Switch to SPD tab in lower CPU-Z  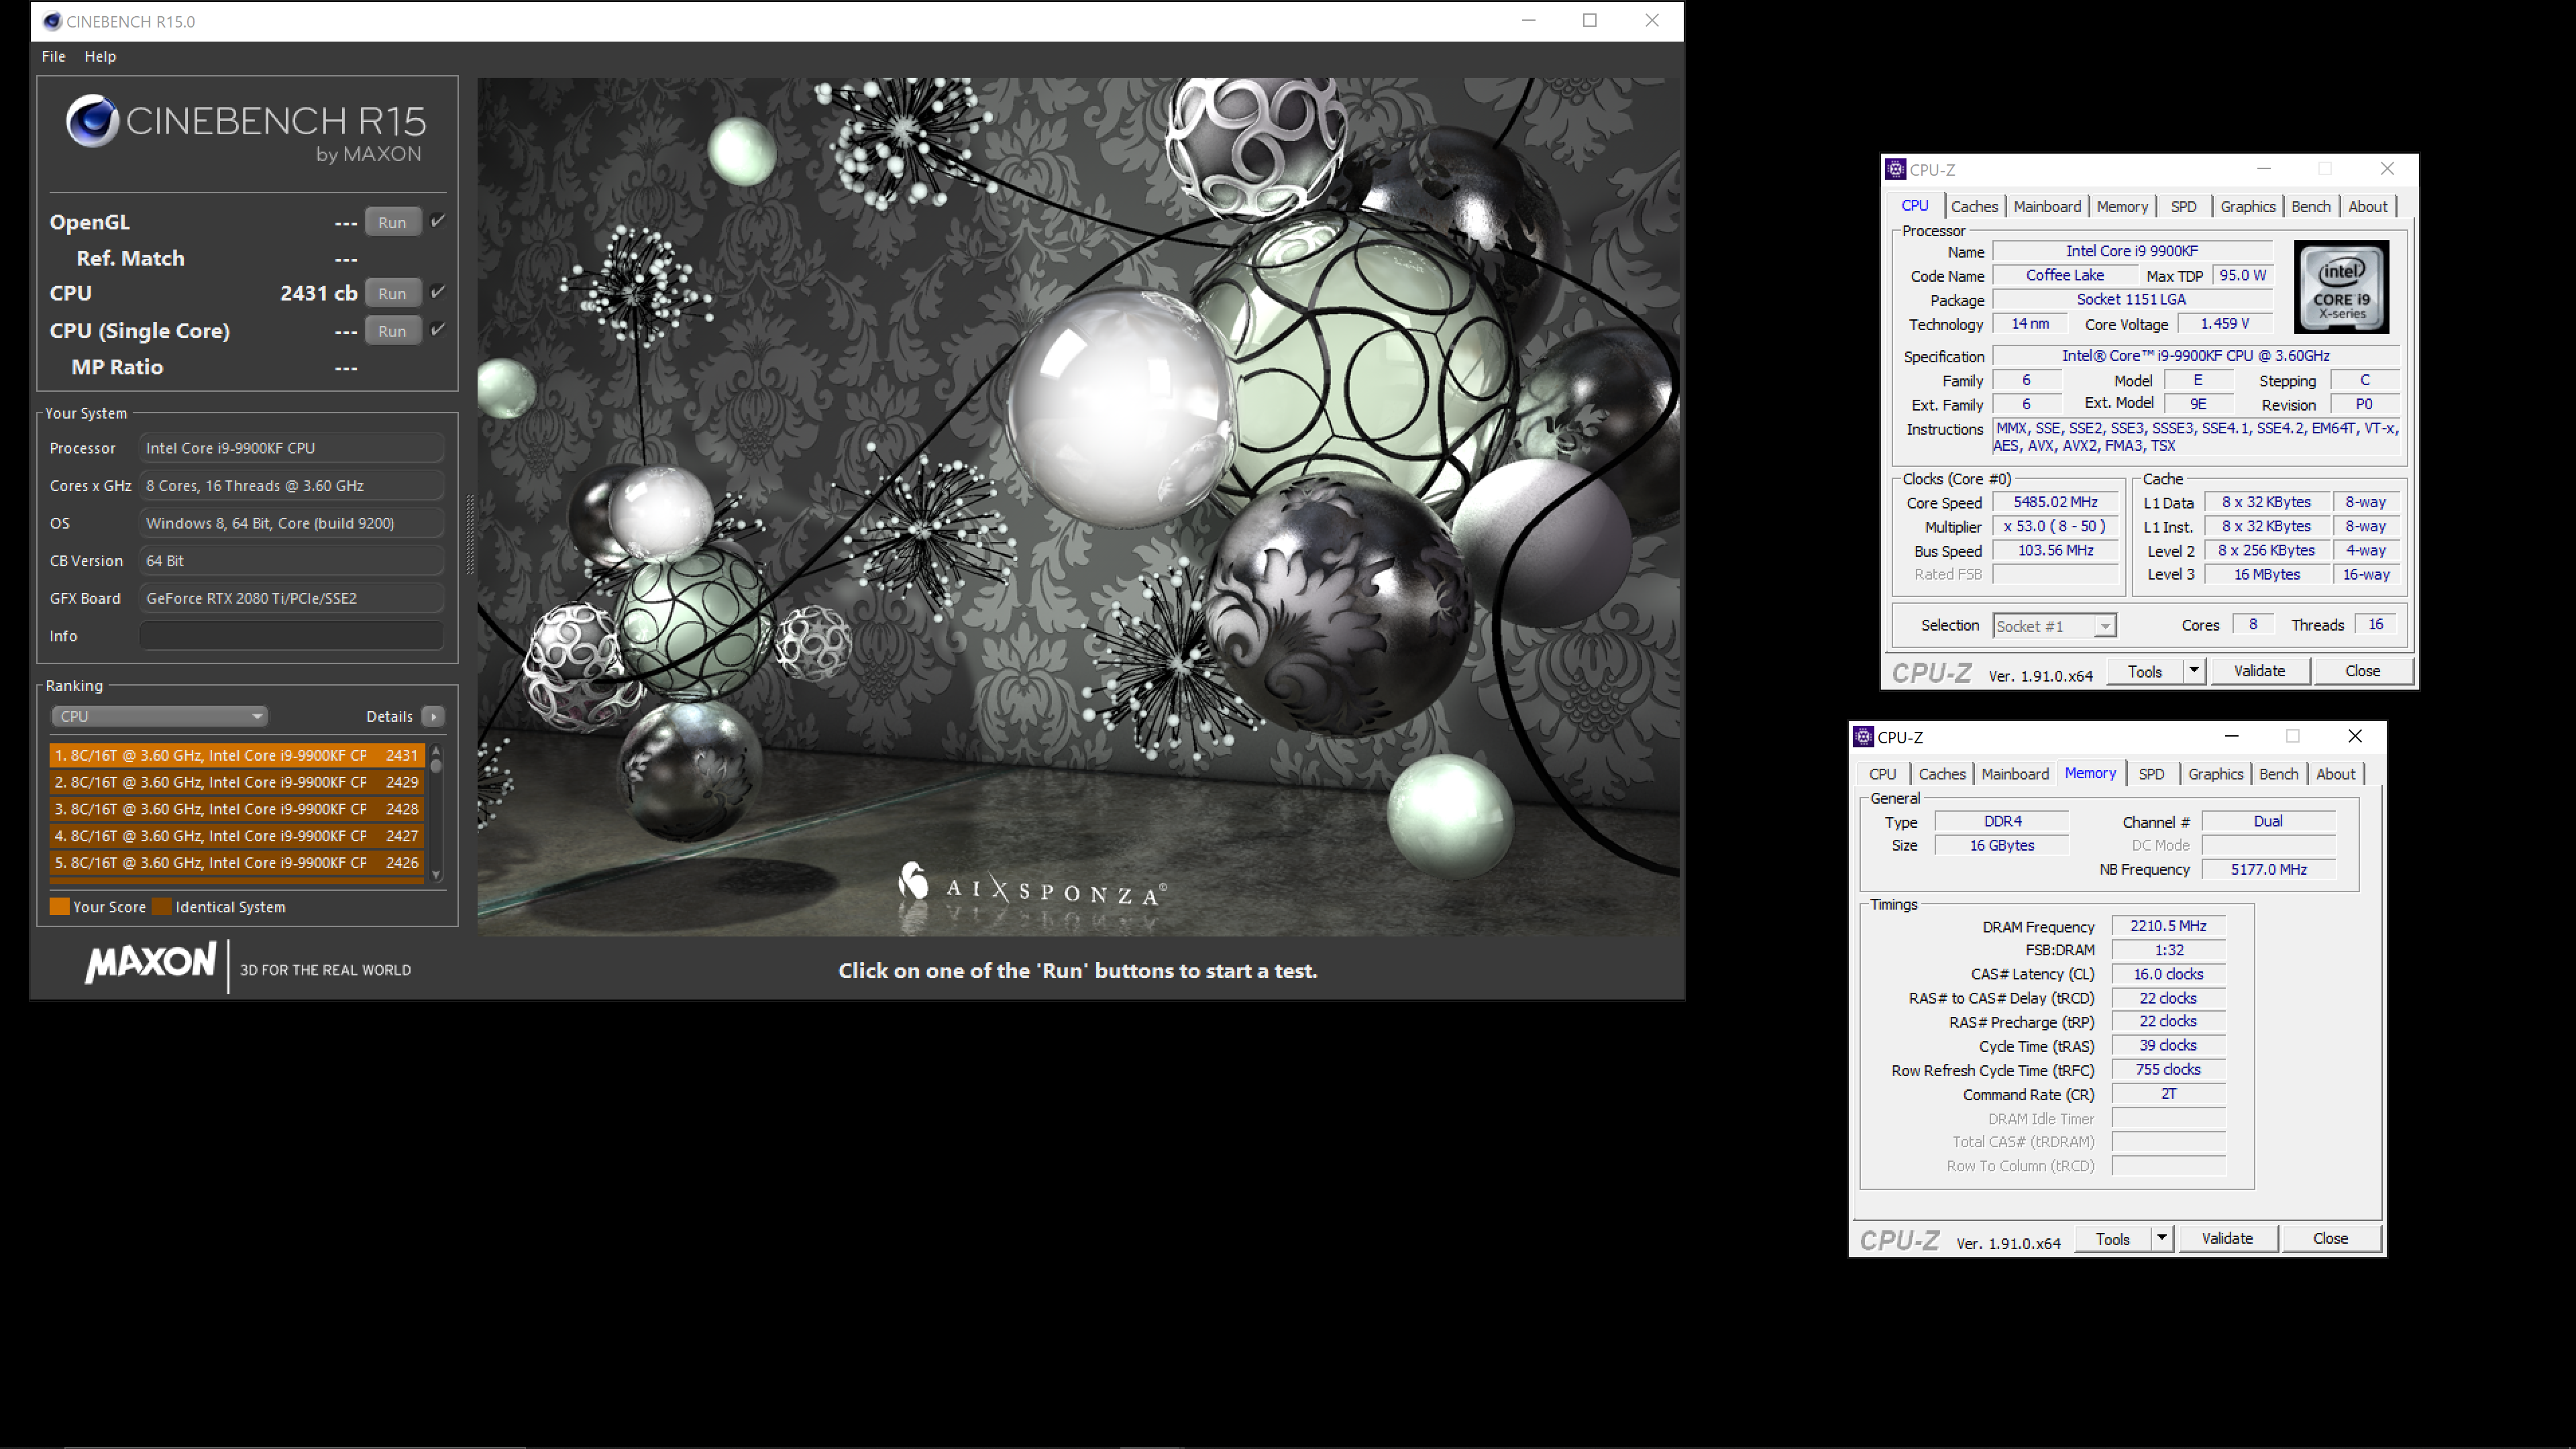tap(2151, 774)
